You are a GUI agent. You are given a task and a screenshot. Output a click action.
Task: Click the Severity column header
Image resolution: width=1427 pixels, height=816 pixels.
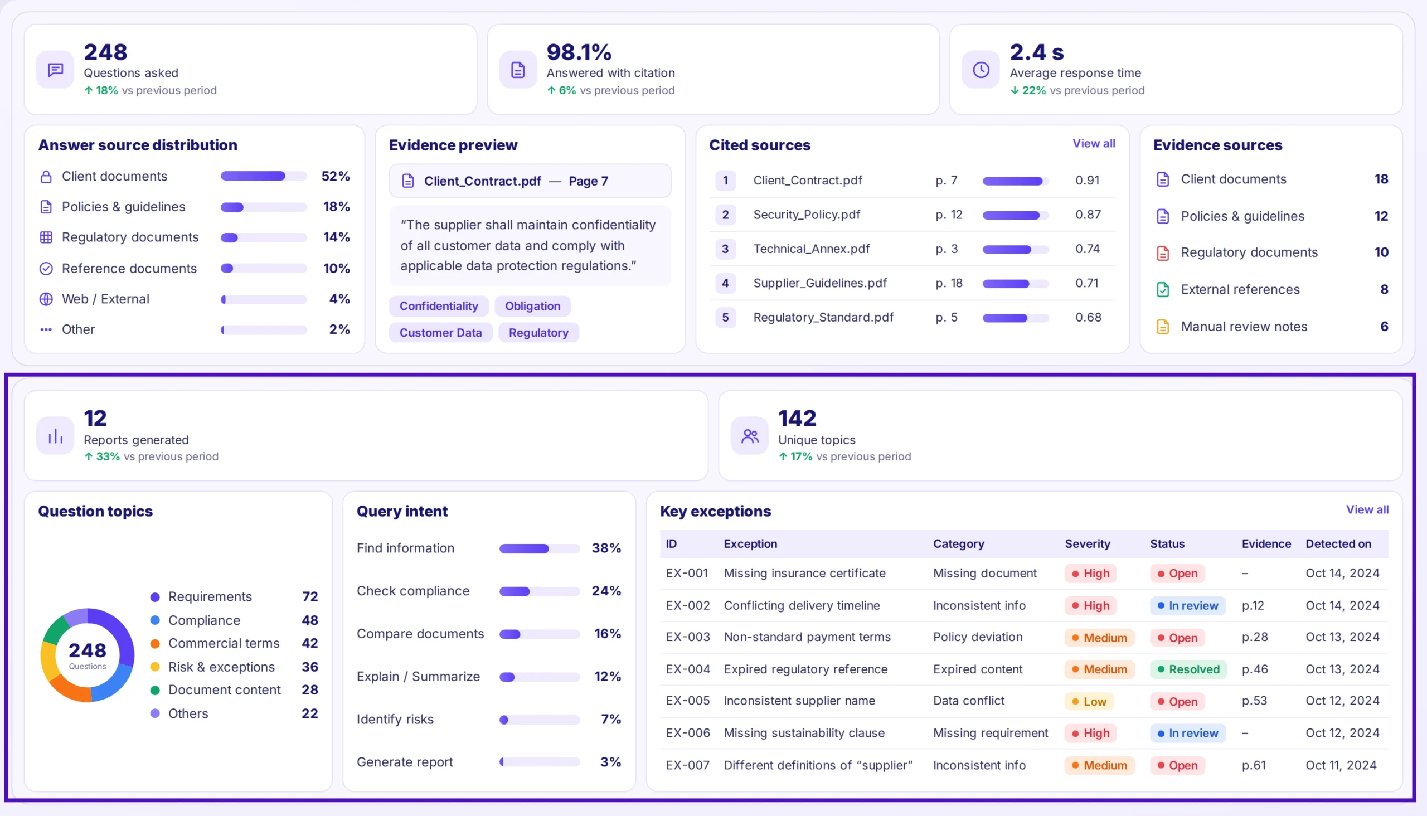coord(1088,543)
